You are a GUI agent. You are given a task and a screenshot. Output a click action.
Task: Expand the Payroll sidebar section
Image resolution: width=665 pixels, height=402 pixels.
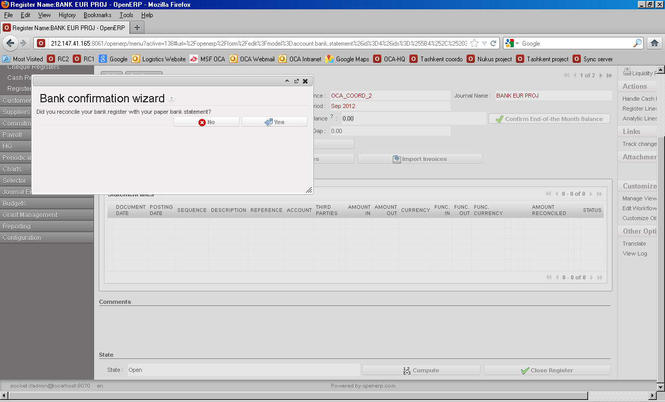point(17,135)
